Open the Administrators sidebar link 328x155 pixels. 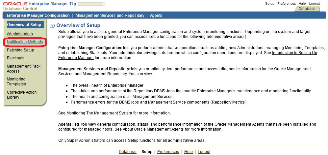click(20, 34)
